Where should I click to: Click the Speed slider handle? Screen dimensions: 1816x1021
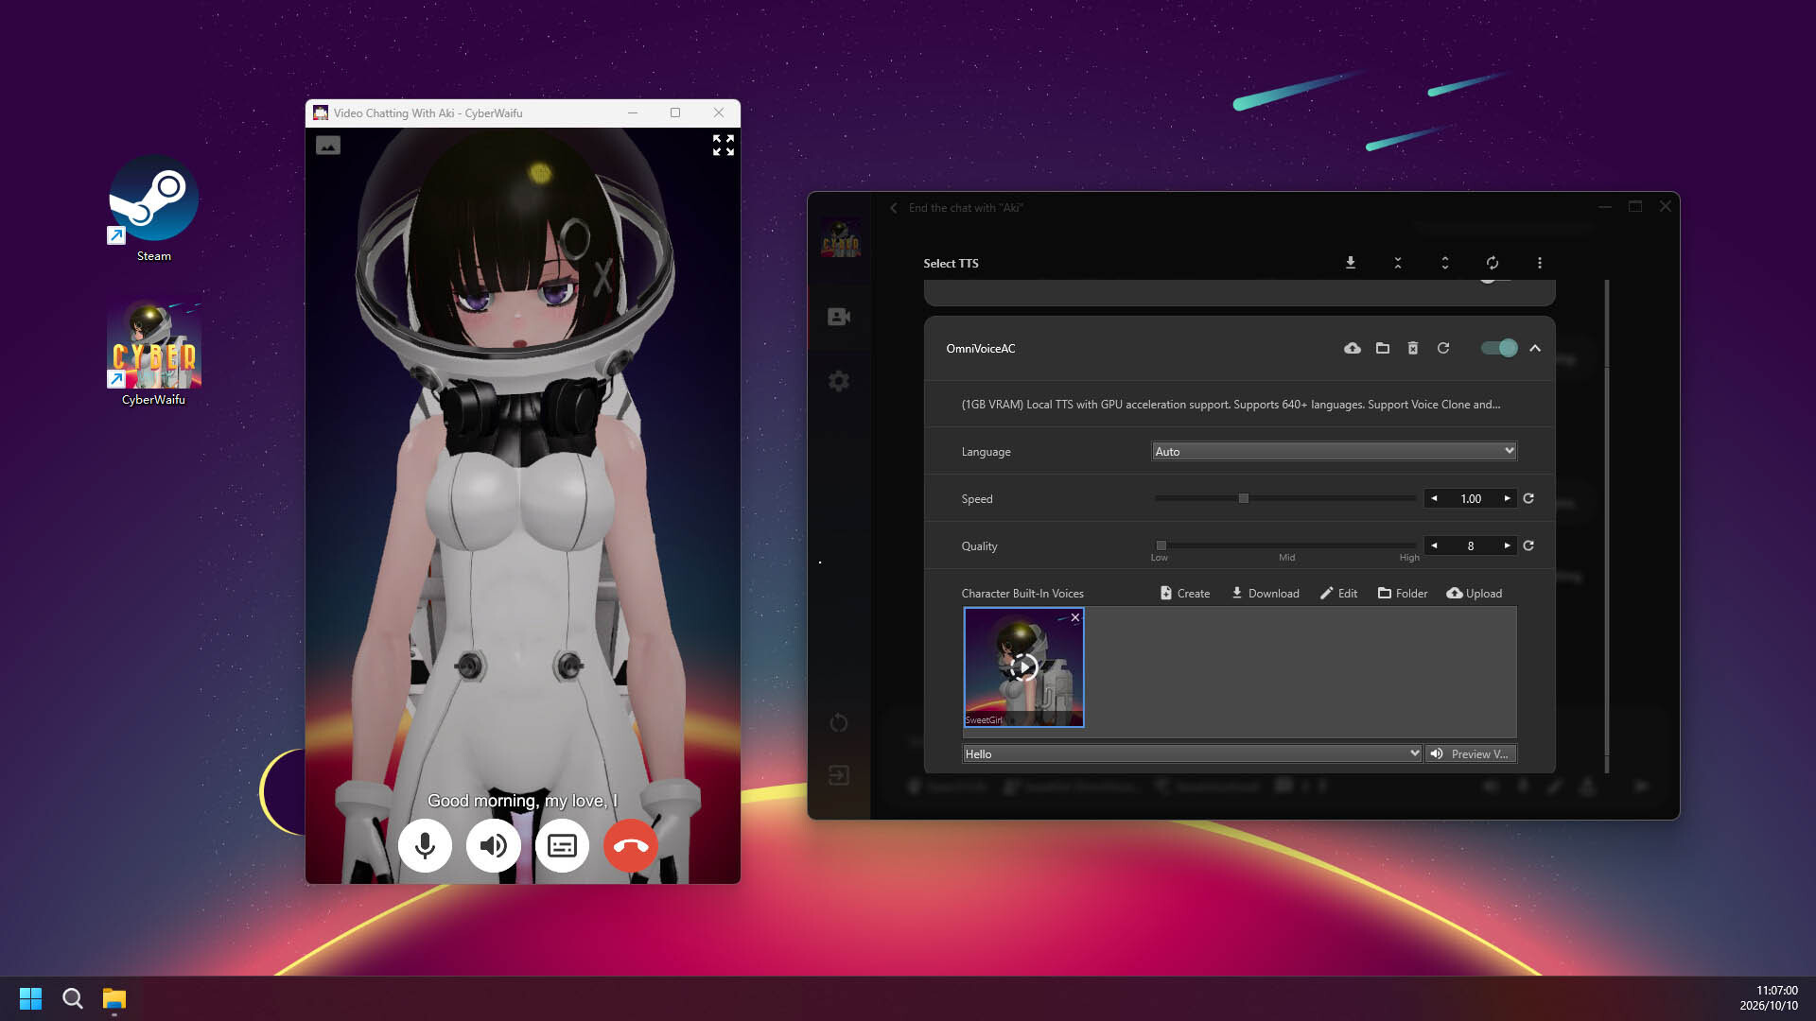[1244, 498]
